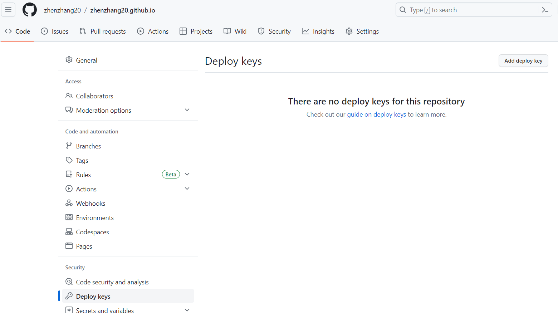Open the Pull requests tab
Viewport: 558px width, 313px height.
(x=103, y=31)
